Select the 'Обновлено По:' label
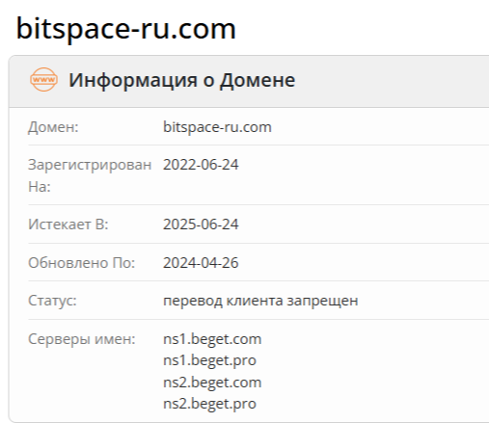The height and width of the screenshot is (423, 489). [x=82, y=263]
